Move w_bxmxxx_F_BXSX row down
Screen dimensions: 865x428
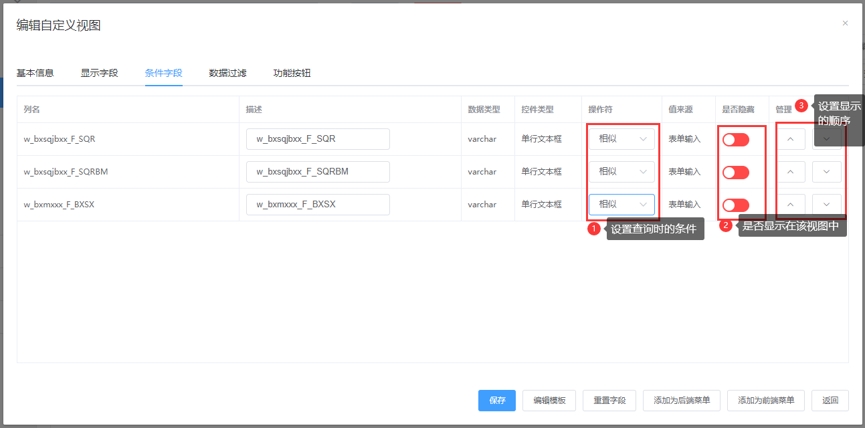(x=826, y=205)
